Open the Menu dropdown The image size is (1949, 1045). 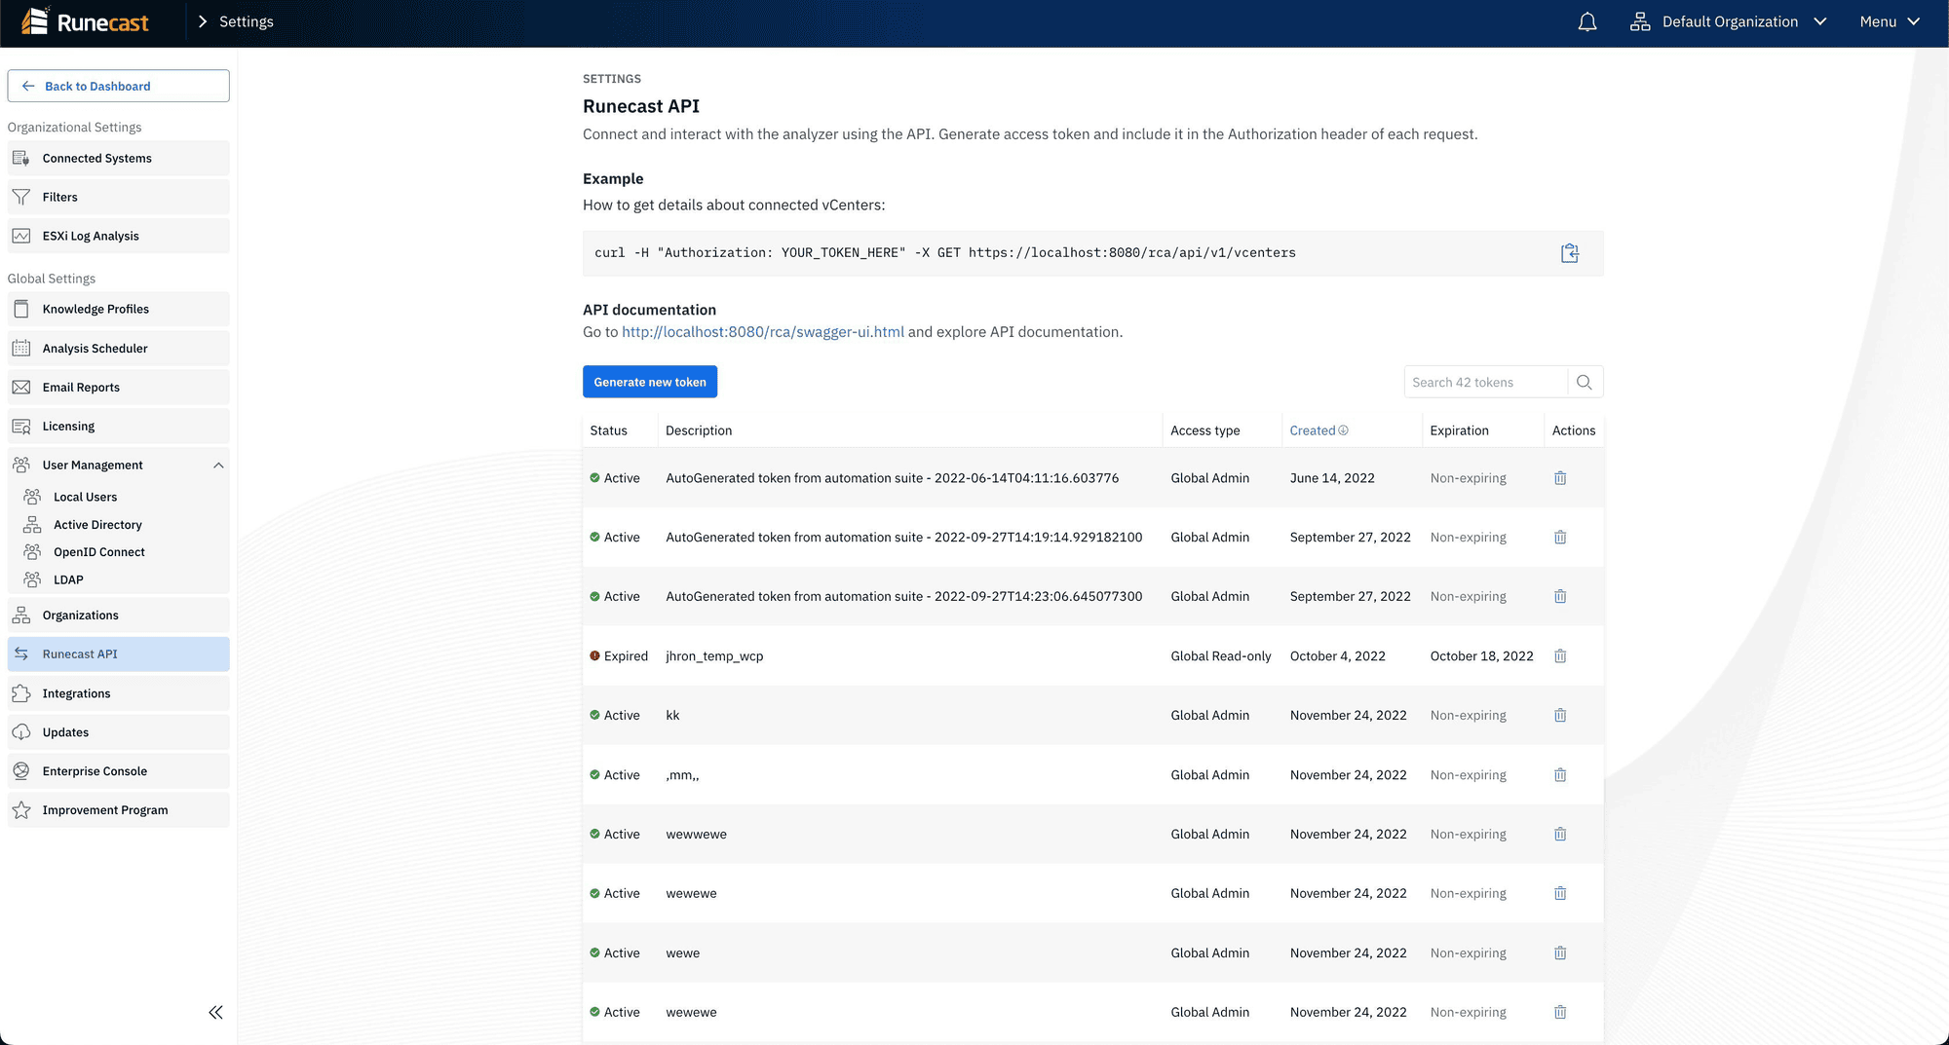(x=1890, y=21)
